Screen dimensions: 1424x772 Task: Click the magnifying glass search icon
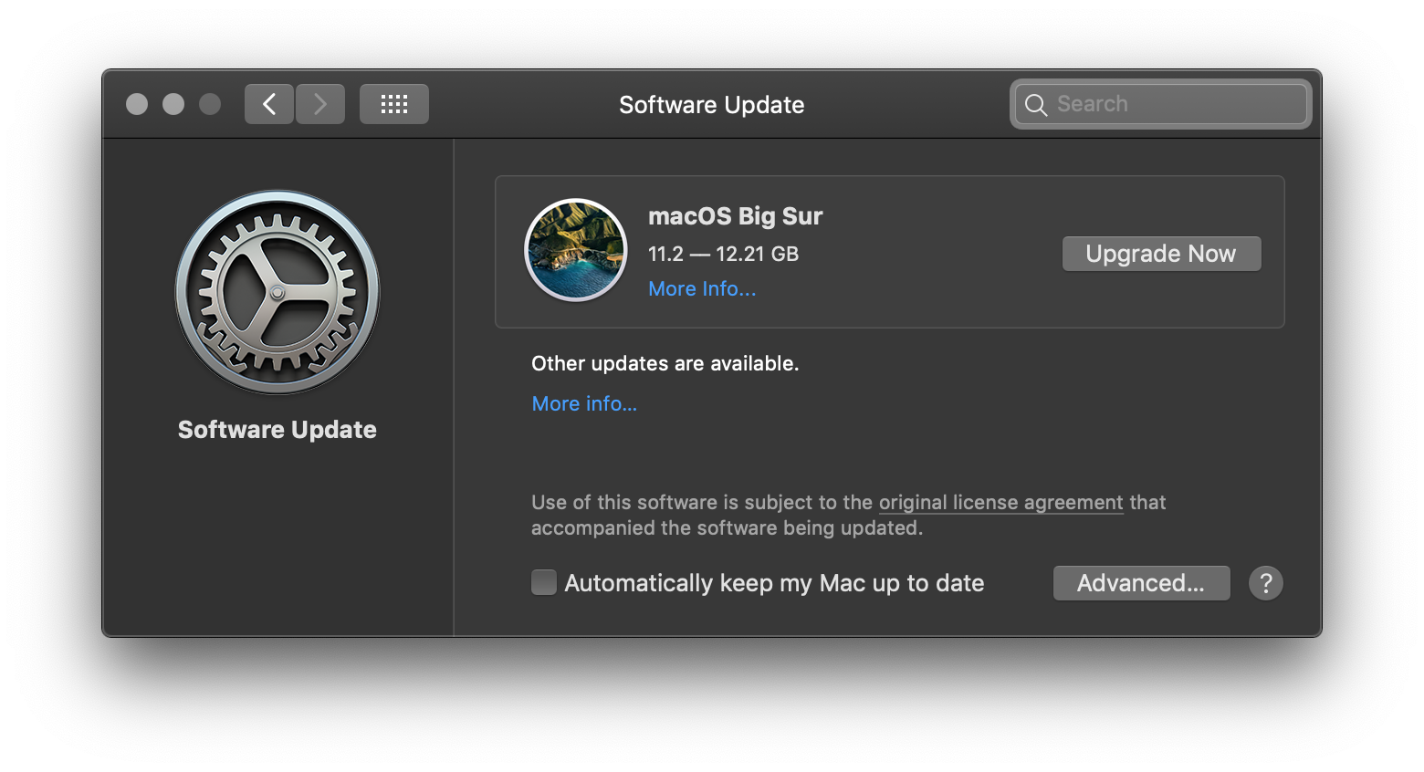click(x=1036, y=105)
